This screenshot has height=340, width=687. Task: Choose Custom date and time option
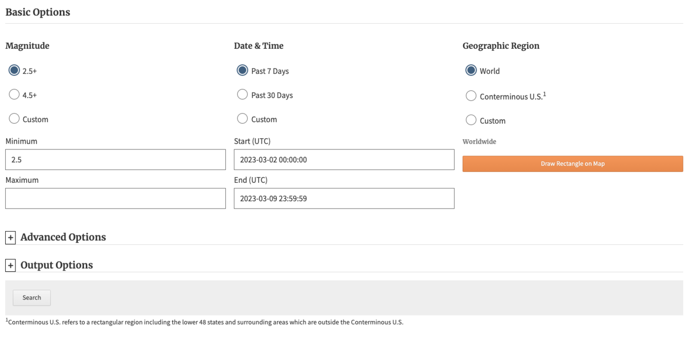pyautogui.click(x=242, y=118)
